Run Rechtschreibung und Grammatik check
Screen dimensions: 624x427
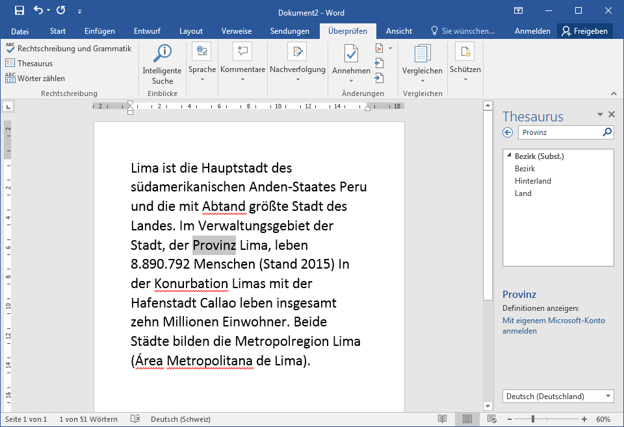[x=68, y=49]
